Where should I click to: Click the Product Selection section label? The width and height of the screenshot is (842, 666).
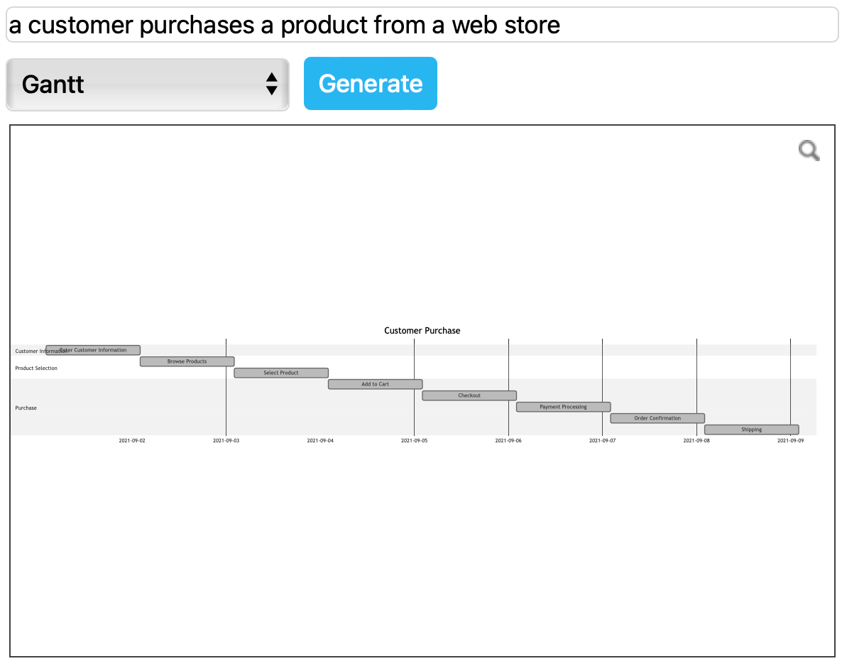tap(36, 369)
